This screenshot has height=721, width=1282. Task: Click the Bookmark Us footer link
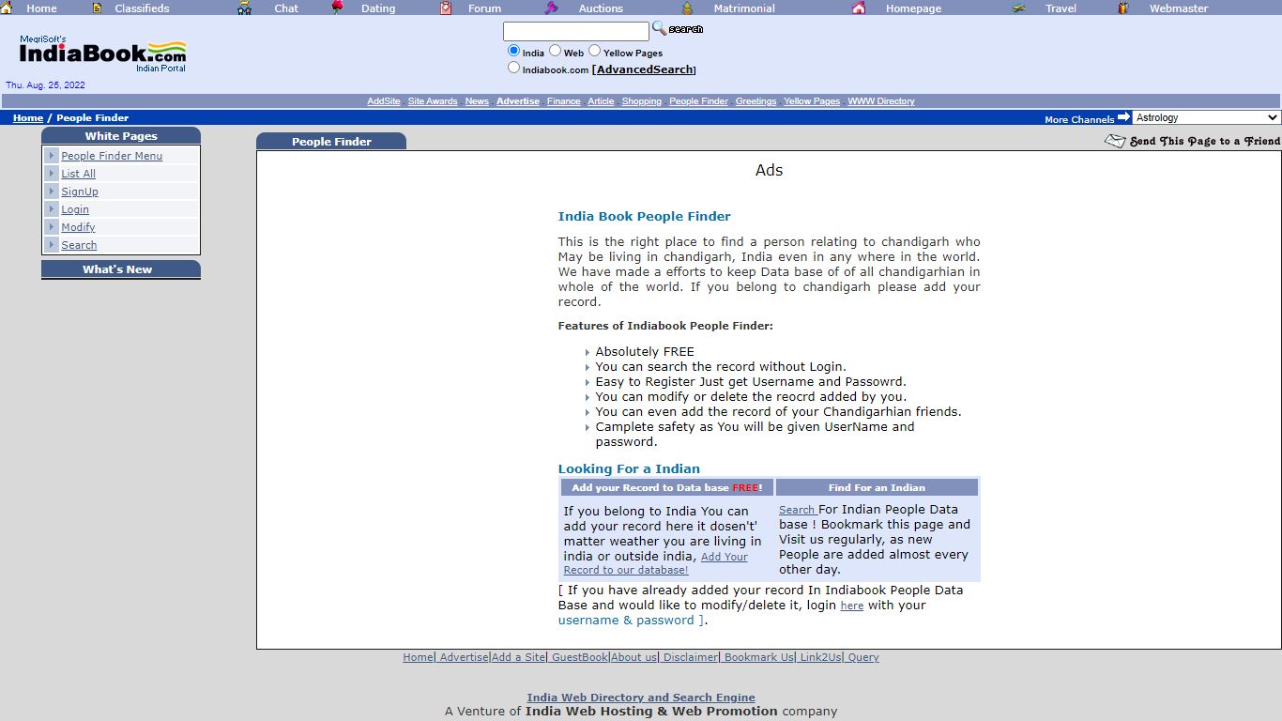pos(758,657)
